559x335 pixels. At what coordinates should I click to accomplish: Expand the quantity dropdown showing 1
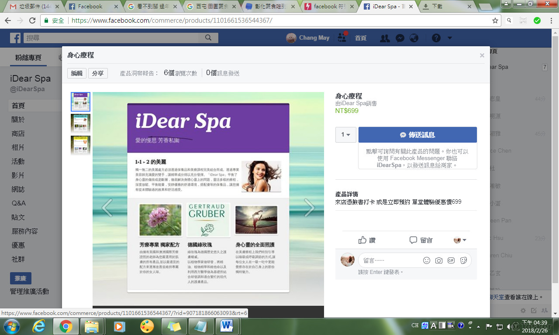click(346, 135)
